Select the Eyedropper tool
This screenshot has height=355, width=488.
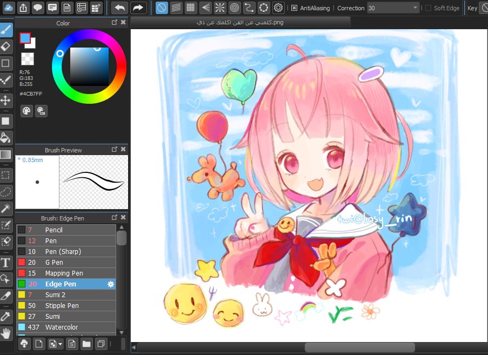point(5,317)
